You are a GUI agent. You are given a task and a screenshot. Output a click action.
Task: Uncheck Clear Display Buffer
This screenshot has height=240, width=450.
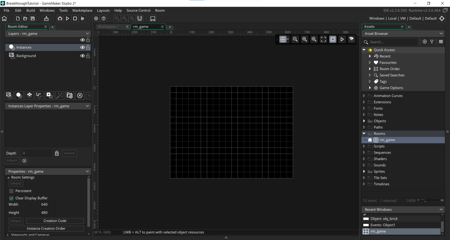coord(11,198)
